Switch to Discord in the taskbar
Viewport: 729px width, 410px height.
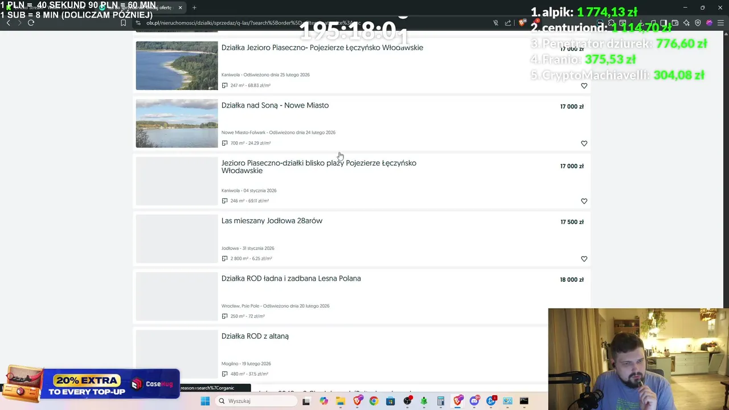click(x=474, y=401)
